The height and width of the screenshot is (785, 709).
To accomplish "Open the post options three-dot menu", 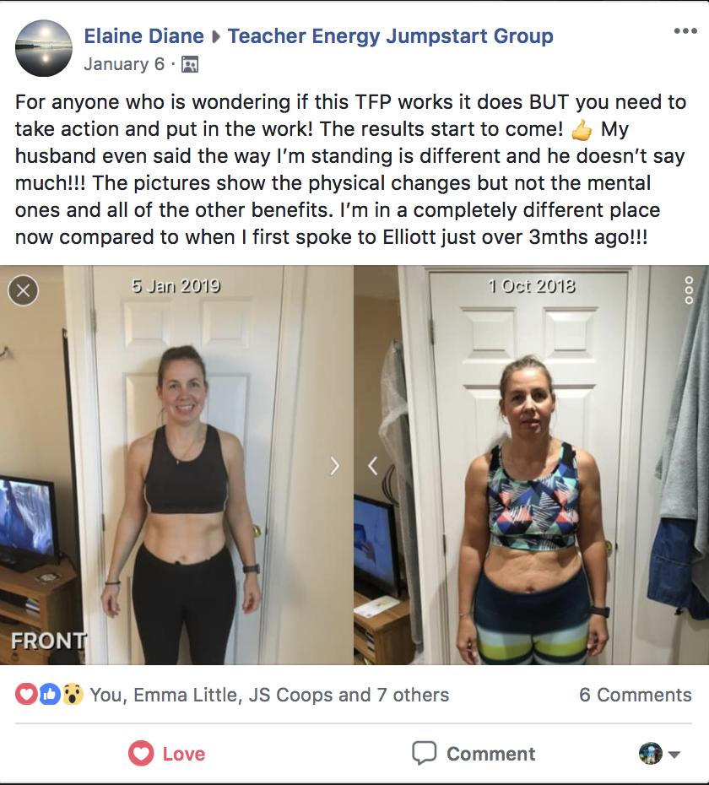I will [x=685, y=31].
